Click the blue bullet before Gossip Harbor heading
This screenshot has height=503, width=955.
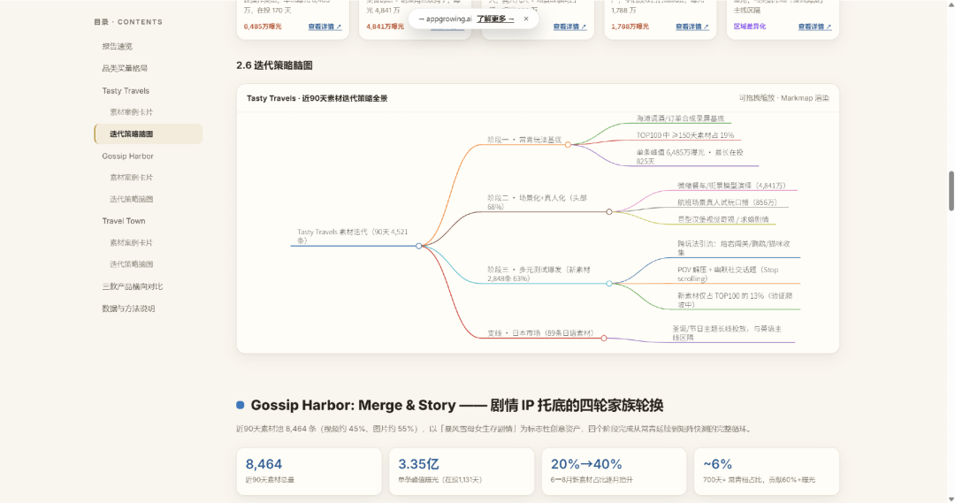tap(240, 405)
